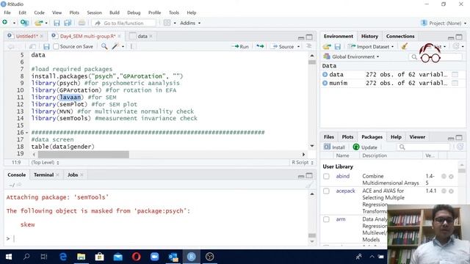The width and height of the screenshot is (470, 264).
Task: Click the Update packages button
Action: pos(365,147)
